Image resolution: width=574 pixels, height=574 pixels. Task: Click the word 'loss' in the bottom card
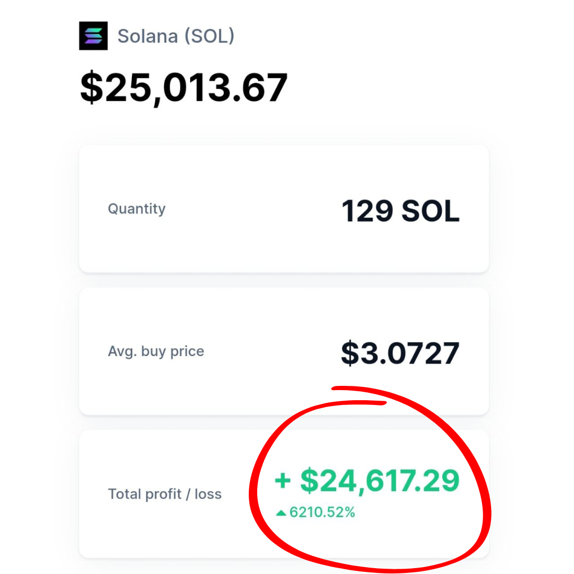click(x=208, y=494)
